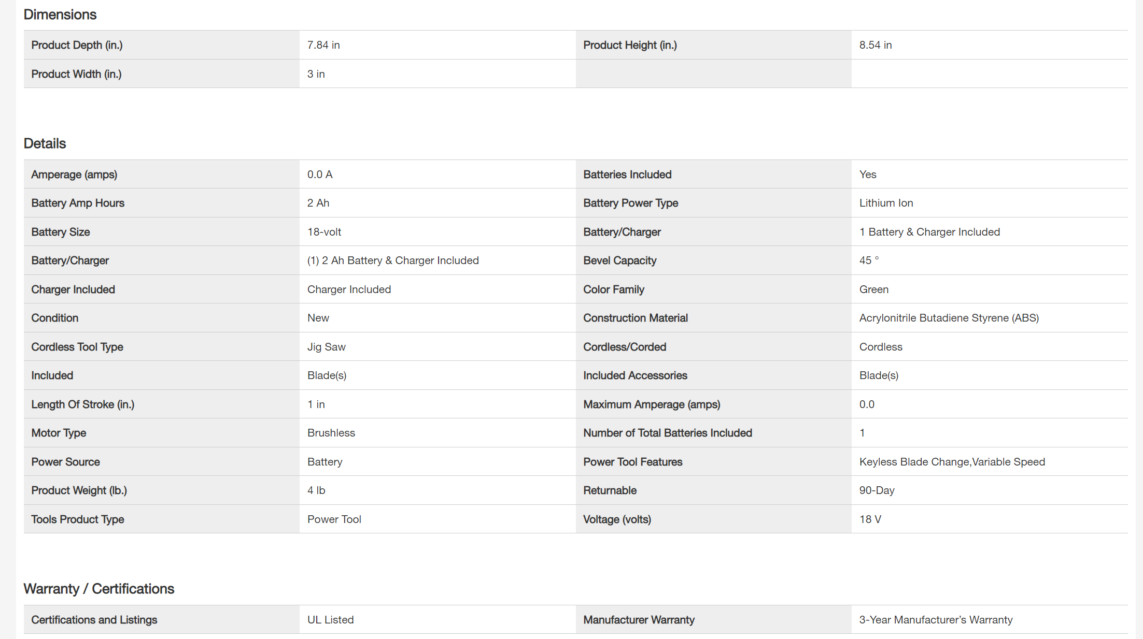Click the Product Depth (in.) label
The image size is (1143, 639).
pyautogui.click(x=77, y=45)
